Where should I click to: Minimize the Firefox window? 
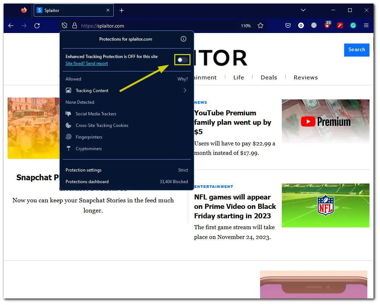click(333, 10)
